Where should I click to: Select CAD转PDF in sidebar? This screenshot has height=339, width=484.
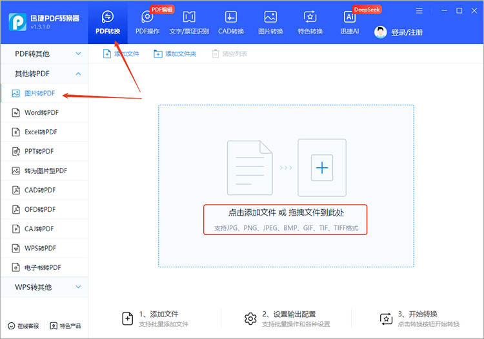coord(44,190)
